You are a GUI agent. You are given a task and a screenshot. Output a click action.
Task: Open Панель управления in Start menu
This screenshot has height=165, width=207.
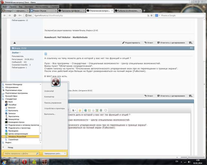53,103
